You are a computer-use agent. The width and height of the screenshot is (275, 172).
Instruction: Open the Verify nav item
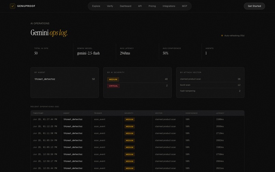pyautogui.click(x=110, y=6)
